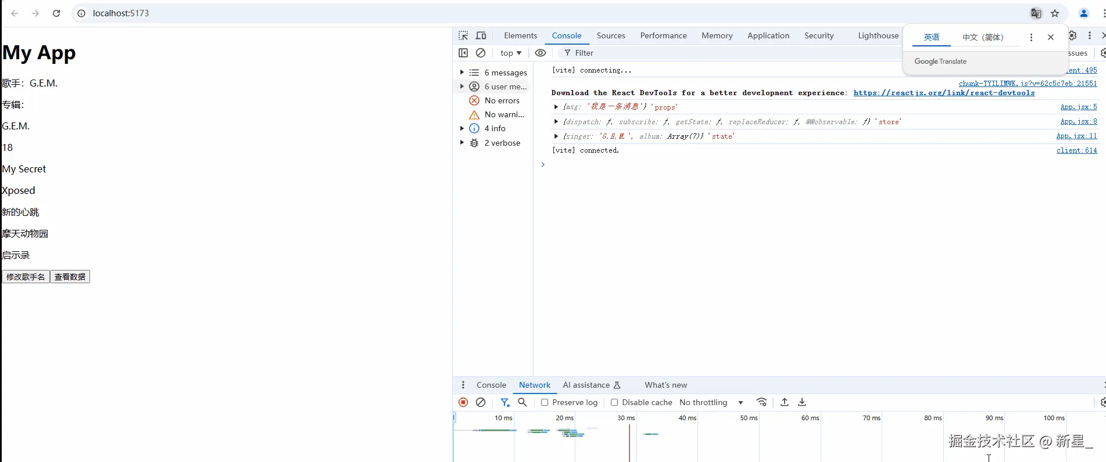Toggle the Network filter funnel icon
Image resolution: width=1106 pixels, height=462 pixels.
[505, 402]
